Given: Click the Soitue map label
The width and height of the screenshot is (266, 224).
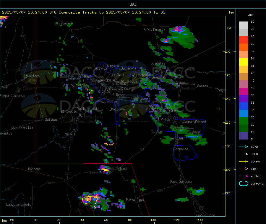Looking at the screenshot, I should (x=157, y=131).
